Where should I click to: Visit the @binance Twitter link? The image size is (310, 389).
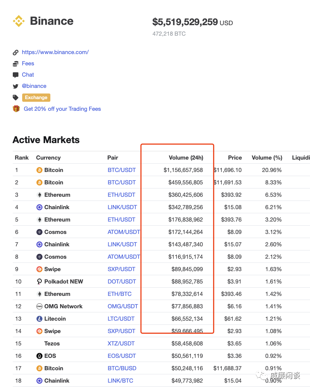[34, 86]
